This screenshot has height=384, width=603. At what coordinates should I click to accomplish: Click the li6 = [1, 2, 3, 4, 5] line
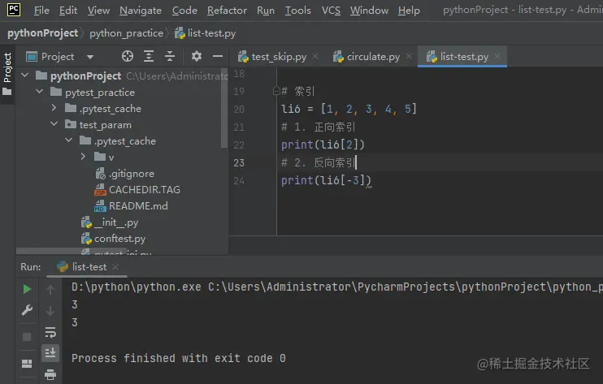(x=349, y=109)
